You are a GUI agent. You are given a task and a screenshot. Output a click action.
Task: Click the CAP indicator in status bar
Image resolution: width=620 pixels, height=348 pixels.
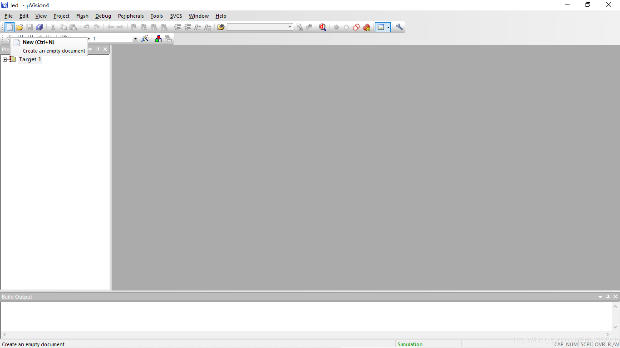[x=559, y=344]
